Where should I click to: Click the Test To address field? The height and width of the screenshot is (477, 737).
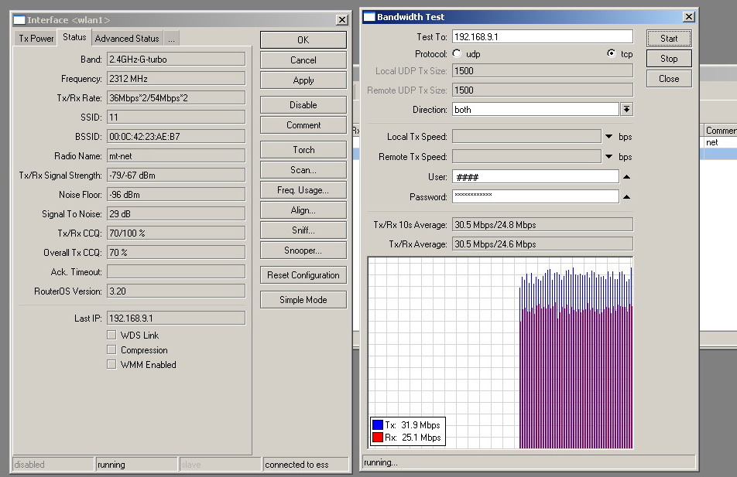pyautogui.click(x=542, y=37)
